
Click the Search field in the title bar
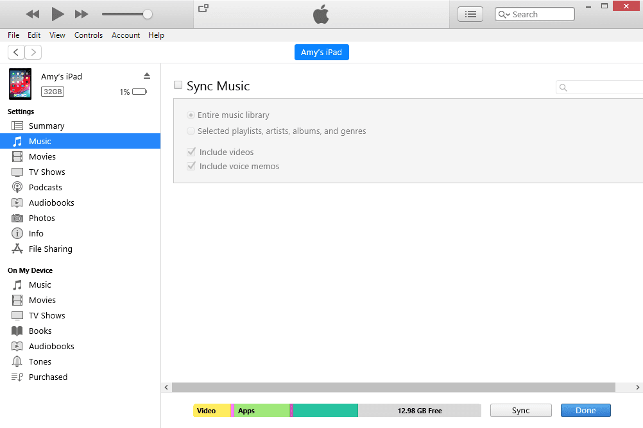pos(535,14)
